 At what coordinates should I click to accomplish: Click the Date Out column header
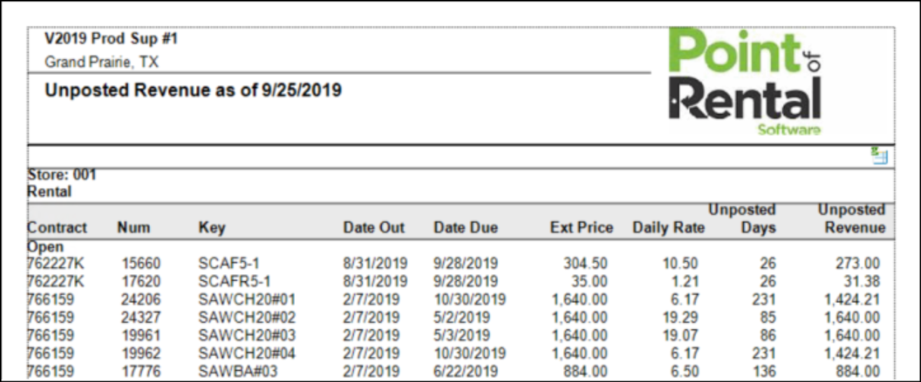click(373, 227)
